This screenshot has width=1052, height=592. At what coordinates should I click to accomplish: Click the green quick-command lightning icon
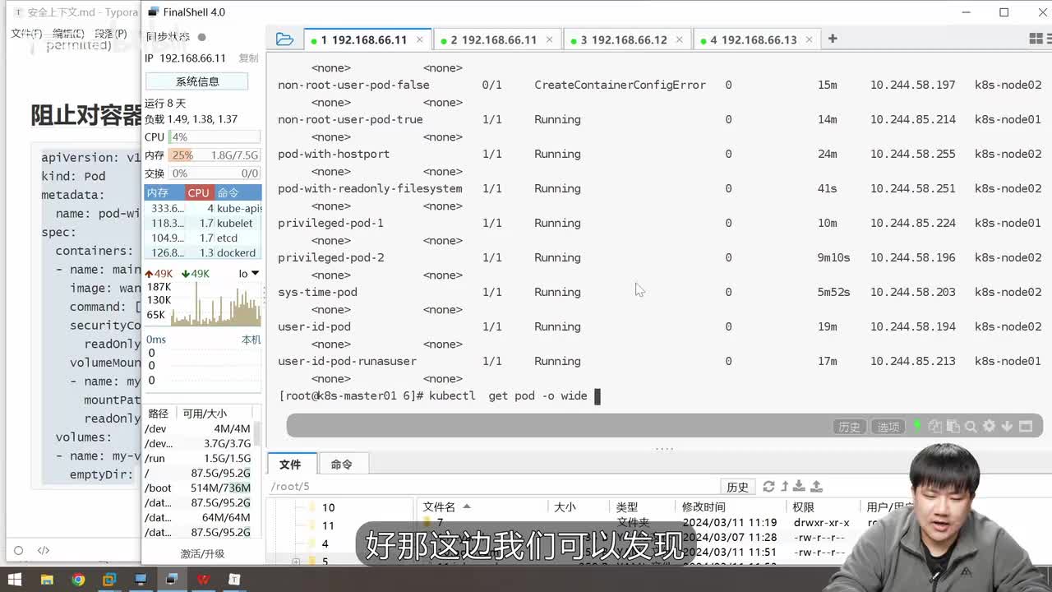click(x=917, y=426)
